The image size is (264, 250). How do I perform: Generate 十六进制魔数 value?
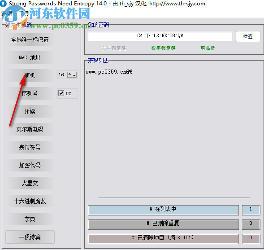point(30,201)
